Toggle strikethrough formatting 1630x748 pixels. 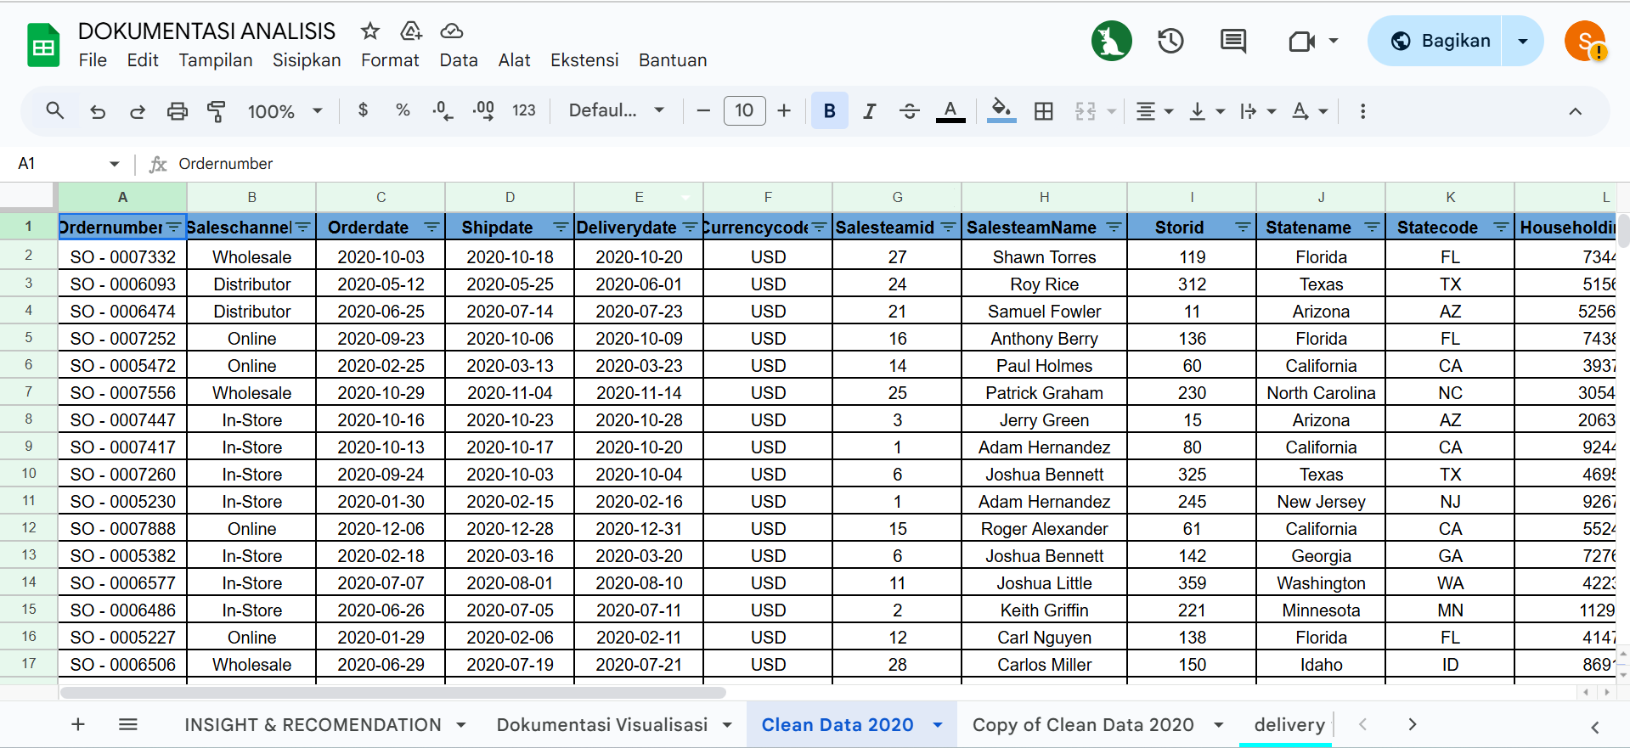click(x=909, y=111)
